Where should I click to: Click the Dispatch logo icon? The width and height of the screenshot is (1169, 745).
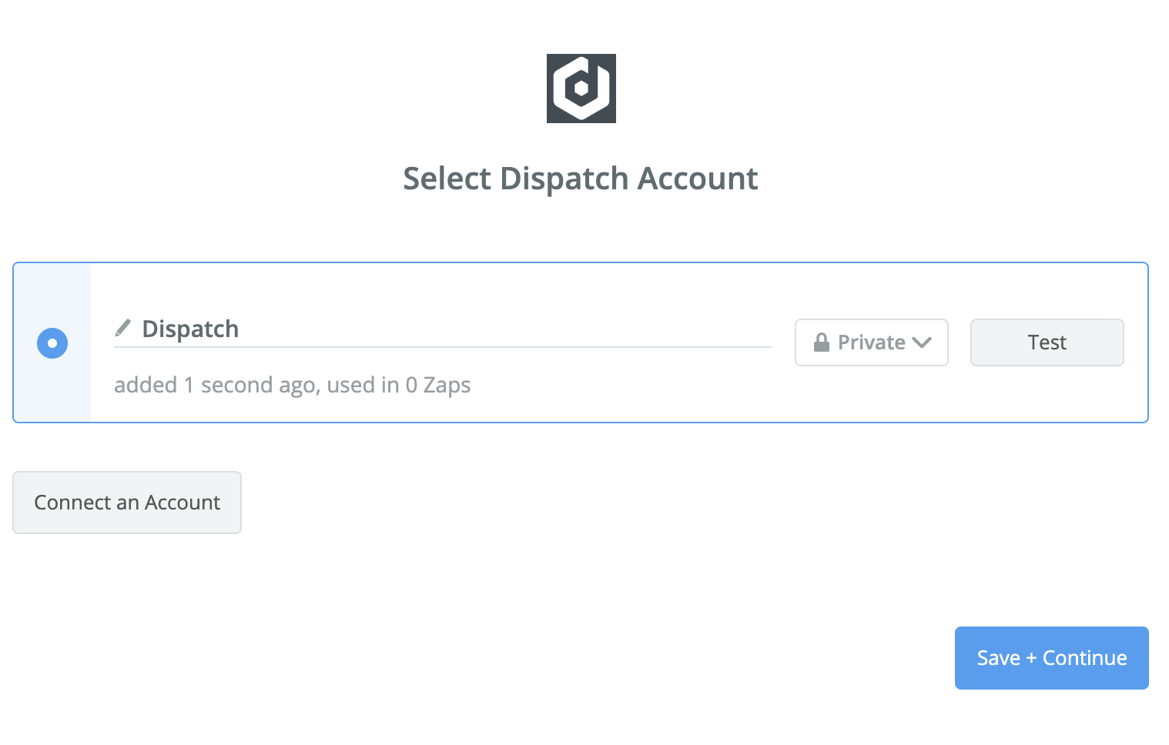[x=581, y=88]
